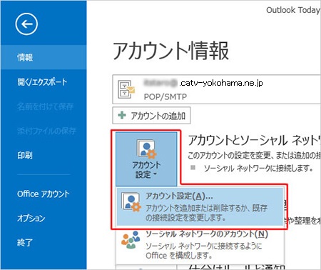Click the gear person icon beside アカウント設定(A)
The width and height of the screenshot is (321, 270).
coord(131,202)
